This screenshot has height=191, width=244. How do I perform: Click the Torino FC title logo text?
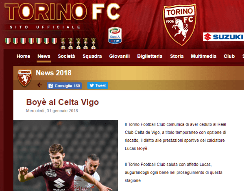point(62,12)
